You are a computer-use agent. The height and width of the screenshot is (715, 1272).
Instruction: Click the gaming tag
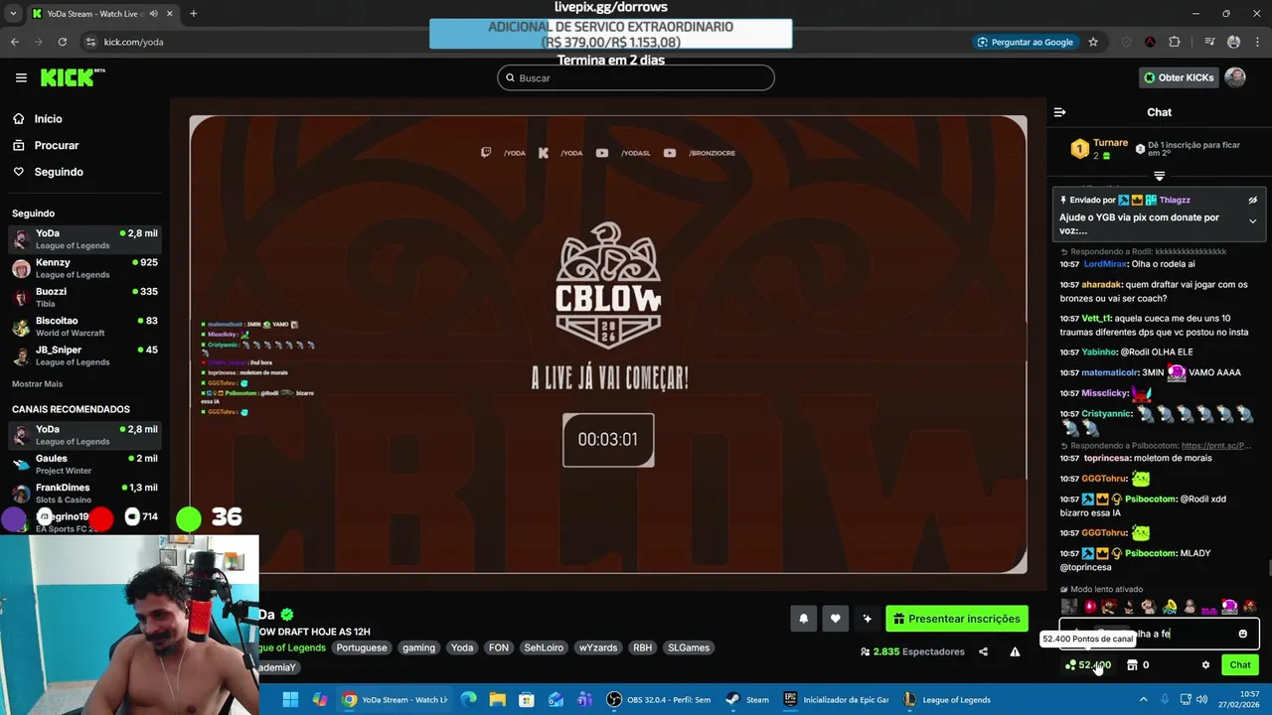pyautogui.click(x=418, y=647)
